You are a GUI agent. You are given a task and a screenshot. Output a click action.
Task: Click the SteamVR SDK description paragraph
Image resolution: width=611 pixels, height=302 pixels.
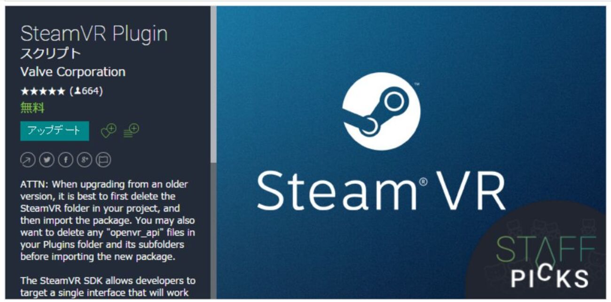pyautogui.click(x=108, y=287)
